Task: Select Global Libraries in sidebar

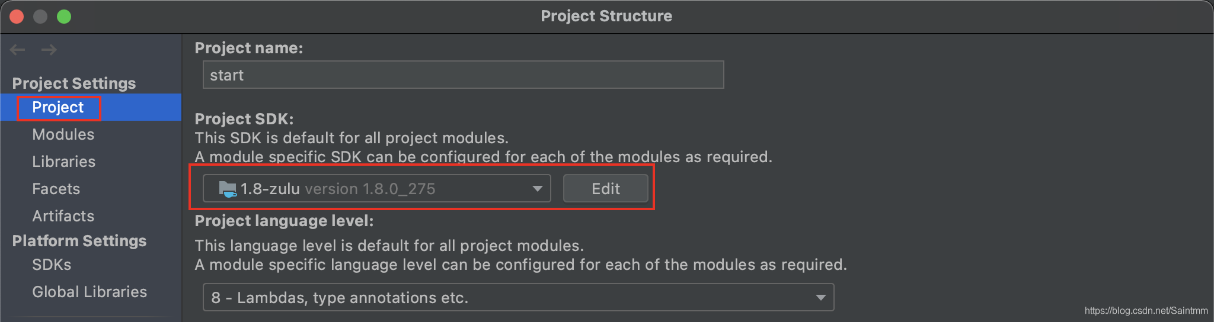Action: coord(89,292)
